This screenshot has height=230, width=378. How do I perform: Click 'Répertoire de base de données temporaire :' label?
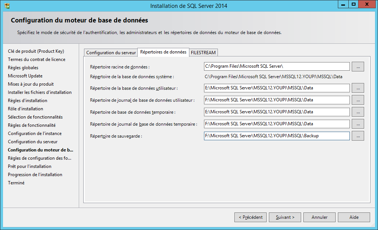(133, 112)
